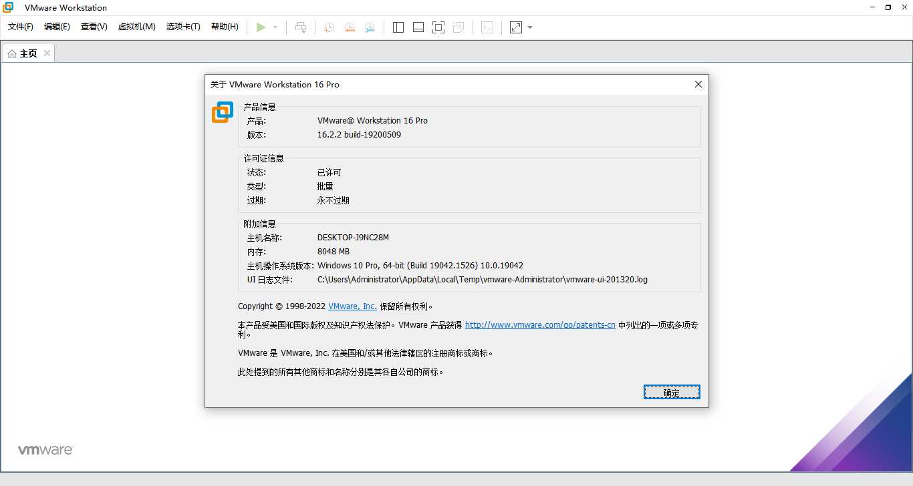The width and height of the screenshot is (913, 486).
Task: Visit the VMware patents webpage link
Action: (x=540, y=325)
